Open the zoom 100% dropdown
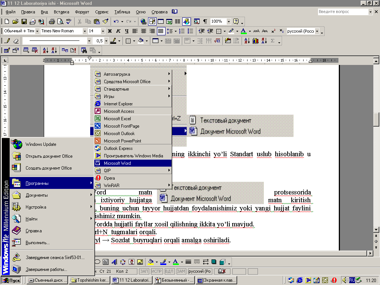 point(229,22)
